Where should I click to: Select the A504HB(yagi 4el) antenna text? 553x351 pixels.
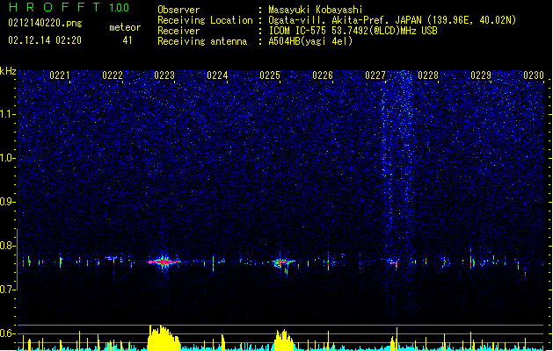pyautogui.click(x=310, y=41)
